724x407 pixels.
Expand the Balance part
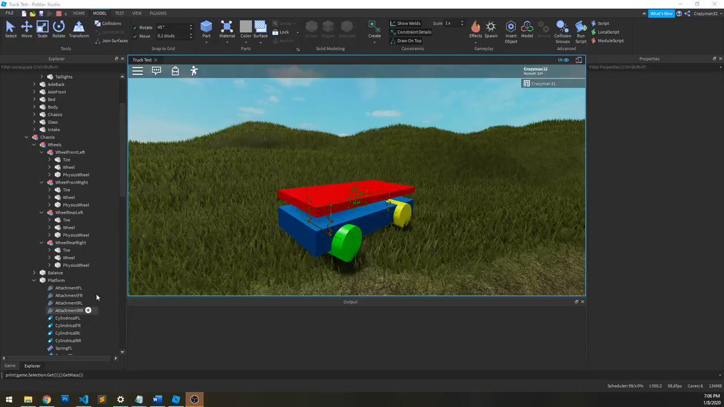point(34,273)
